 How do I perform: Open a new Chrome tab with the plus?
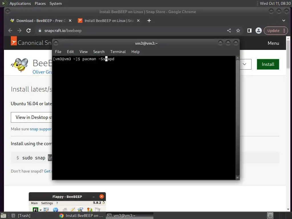149,21
